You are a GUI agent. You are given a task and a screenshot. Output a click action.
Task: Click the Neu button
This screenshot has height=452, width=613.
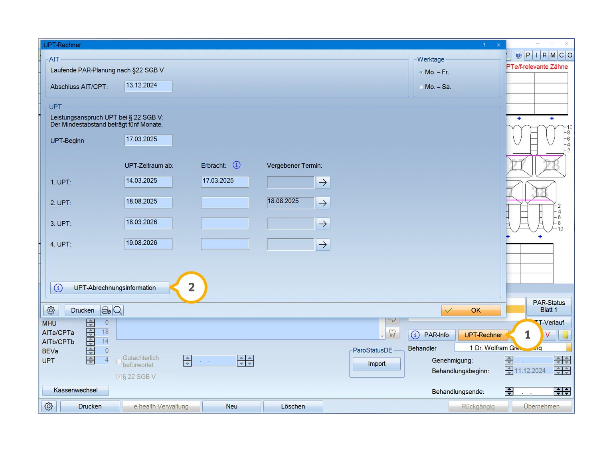point(231,406)
